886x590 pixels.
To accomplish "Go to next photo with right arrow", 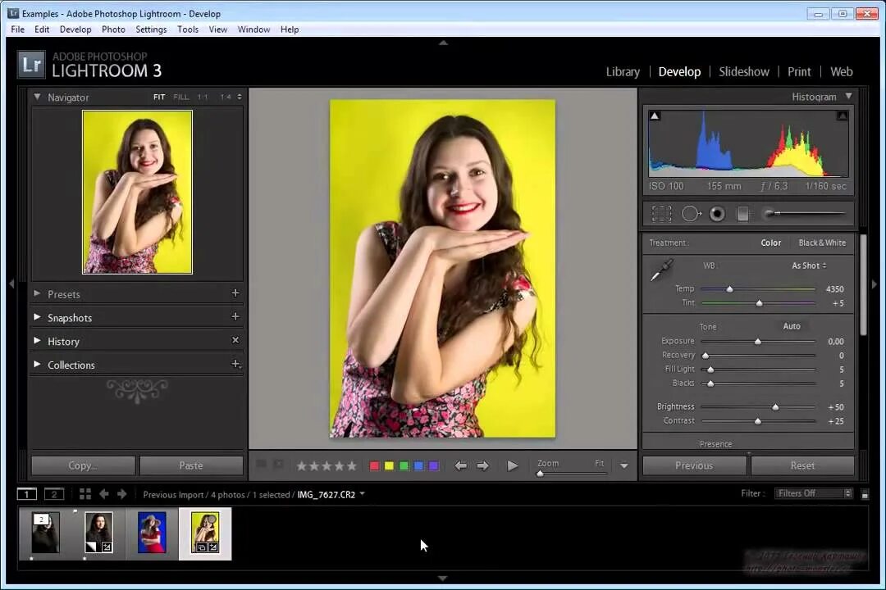I will [x=482, y=465].
